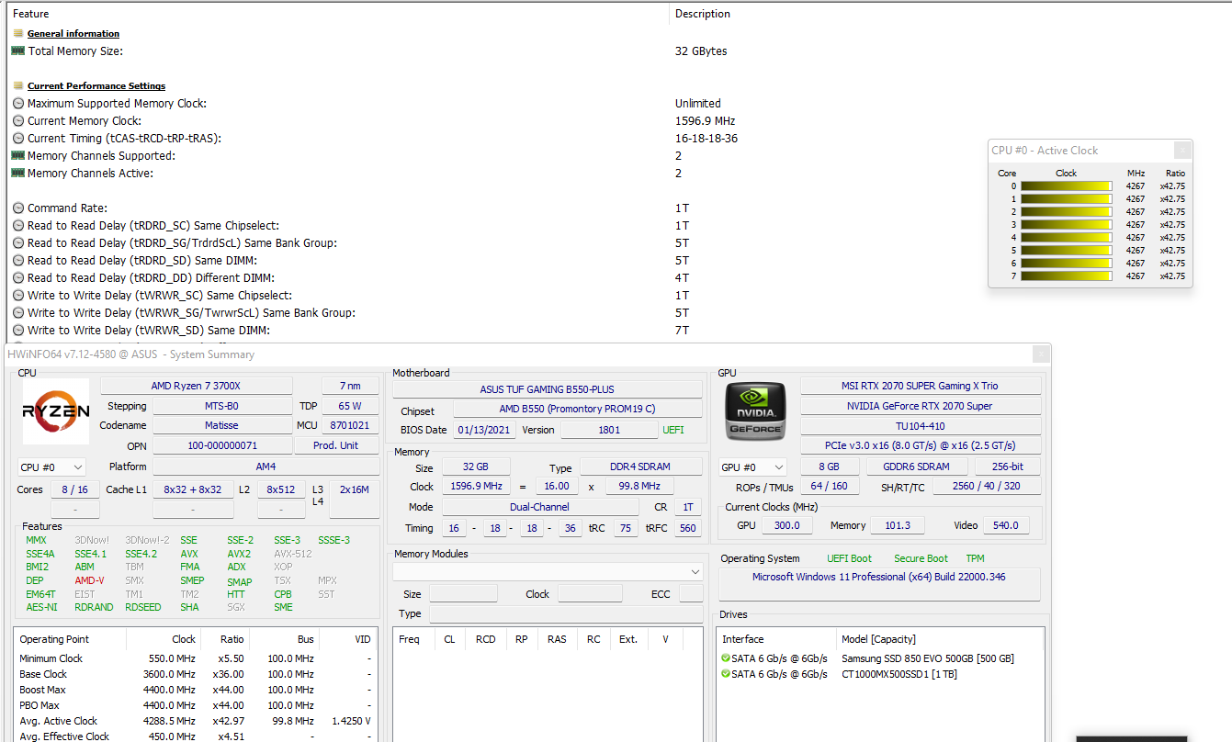Viewport: 1232px width, 742px height.
Task: Click the UEFI Boot label
Action: coord(850,558)
